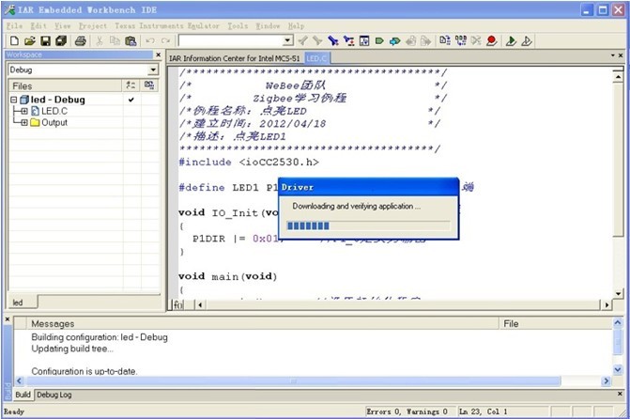Expand the Output folder node
Screen dimensions: 630x419
(x=24, y=122)
